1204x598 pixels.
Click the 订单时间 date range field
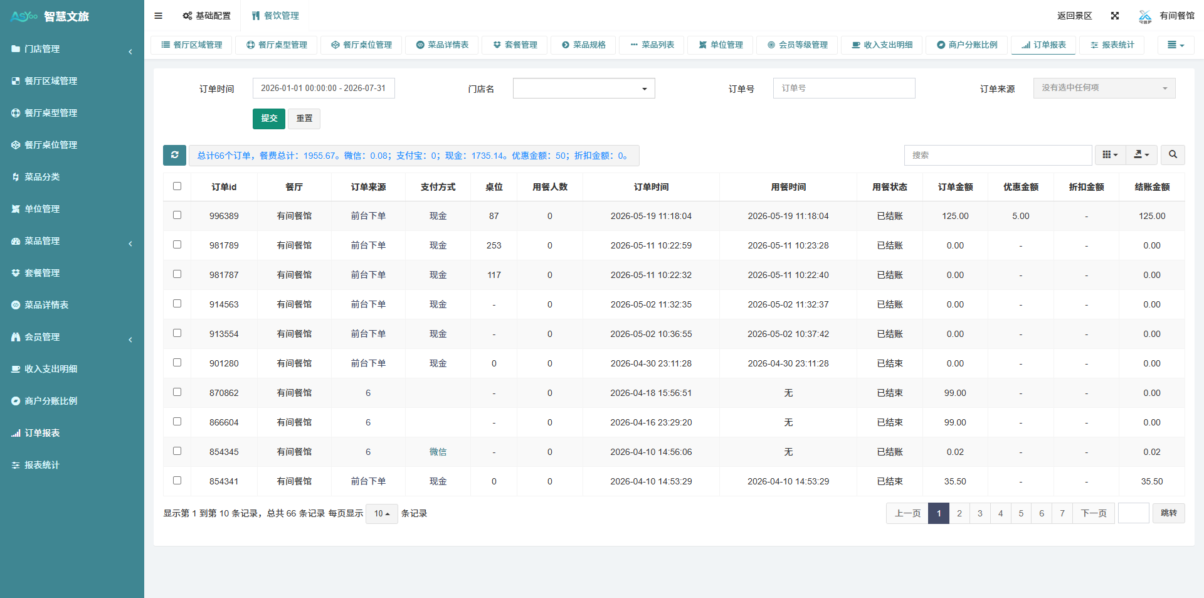(x=324, y=88)
